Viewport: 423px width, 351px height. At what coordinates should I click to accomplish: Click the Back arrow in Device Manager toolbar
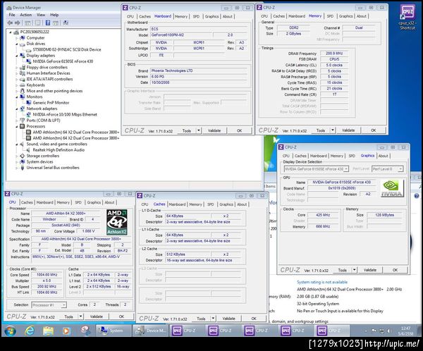point(11,23)
